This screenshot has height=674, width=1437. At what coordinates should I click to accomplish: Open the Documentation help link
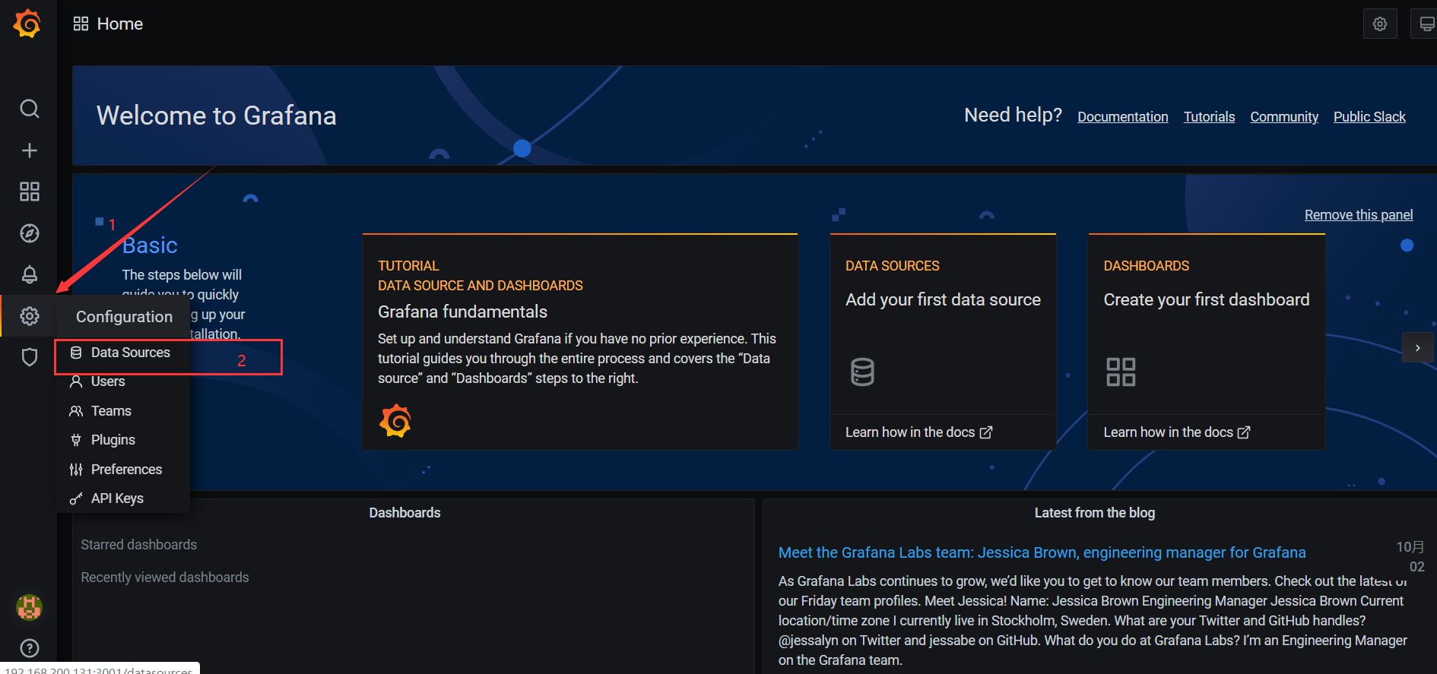point(1122,117)
